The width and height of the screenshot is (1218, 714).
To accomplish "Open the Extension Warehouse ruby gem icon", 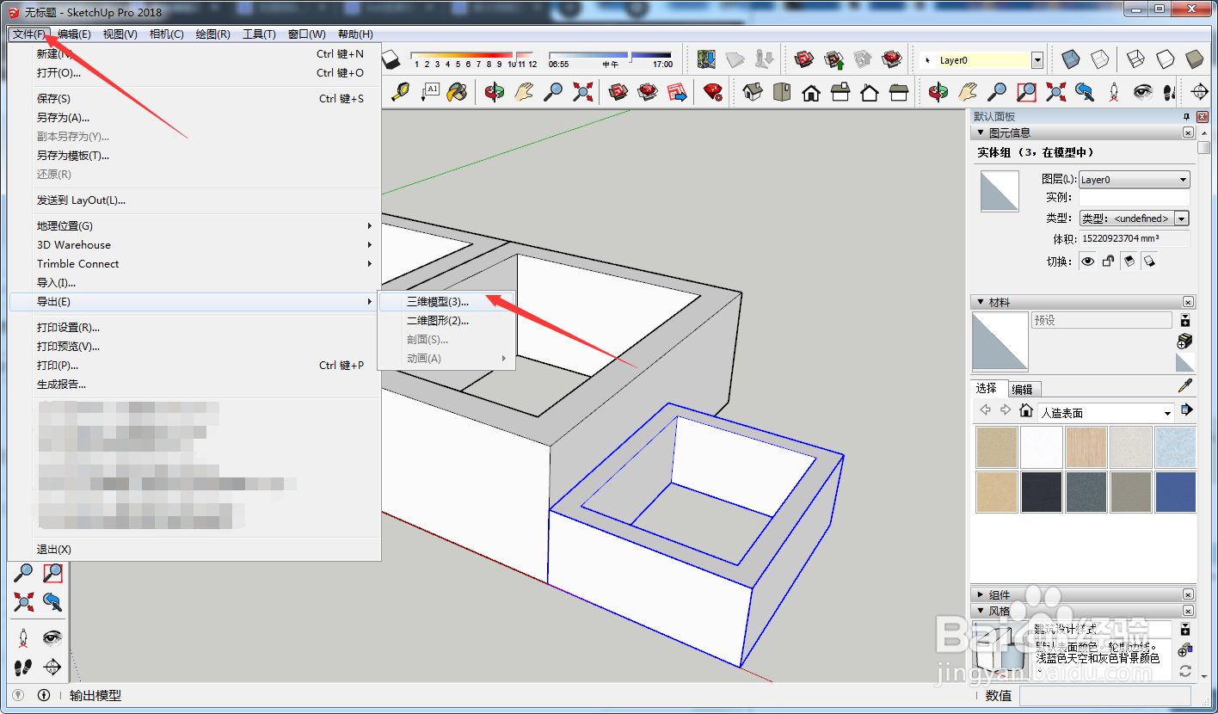I will click(892, 59).
